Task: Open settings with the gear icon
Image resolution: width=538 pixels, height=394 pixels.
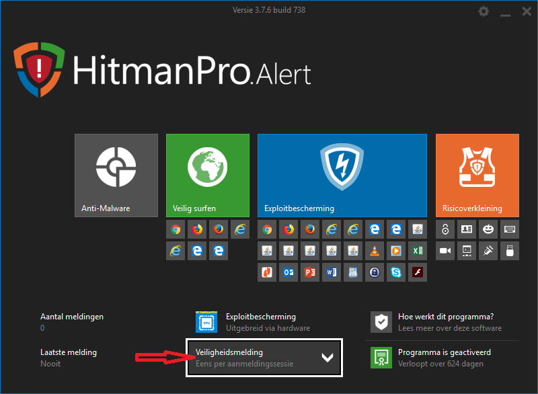Action: (484, 11)
